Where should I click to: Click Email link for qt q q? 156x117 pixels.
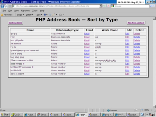(87, 34)
